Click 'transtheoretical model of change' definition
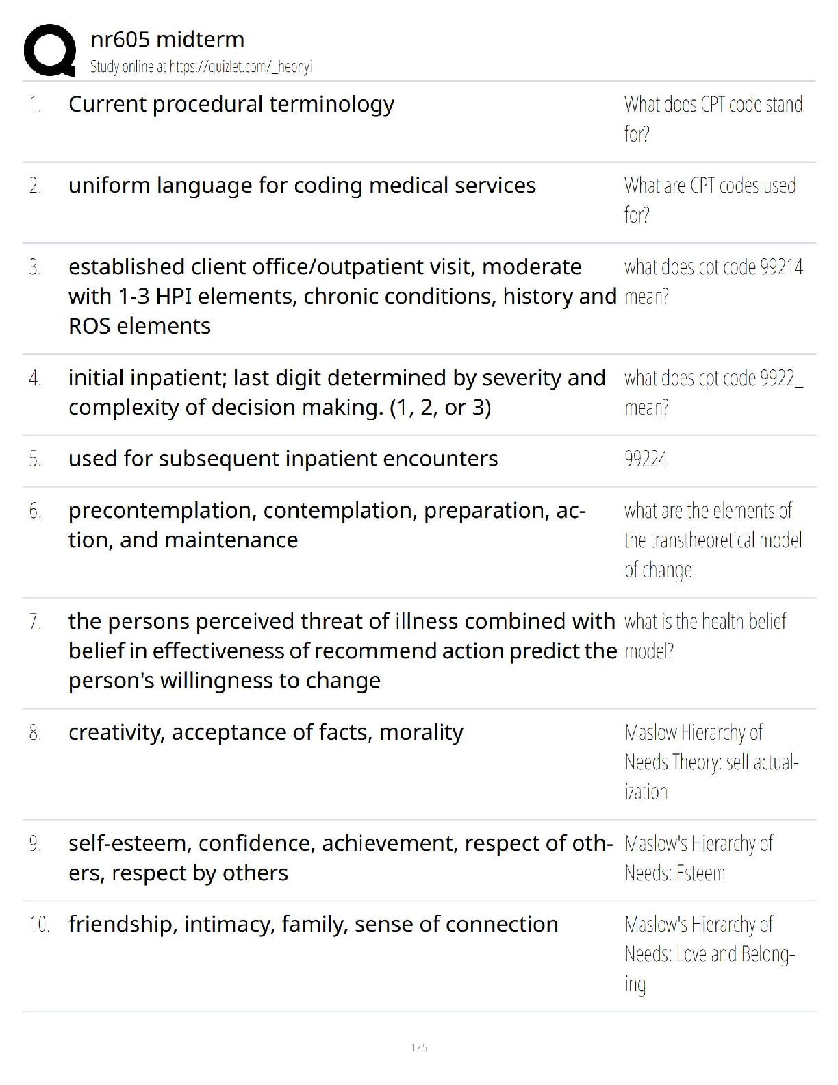Viewport: 838px width, 1085px height. (x=712, y=540)
